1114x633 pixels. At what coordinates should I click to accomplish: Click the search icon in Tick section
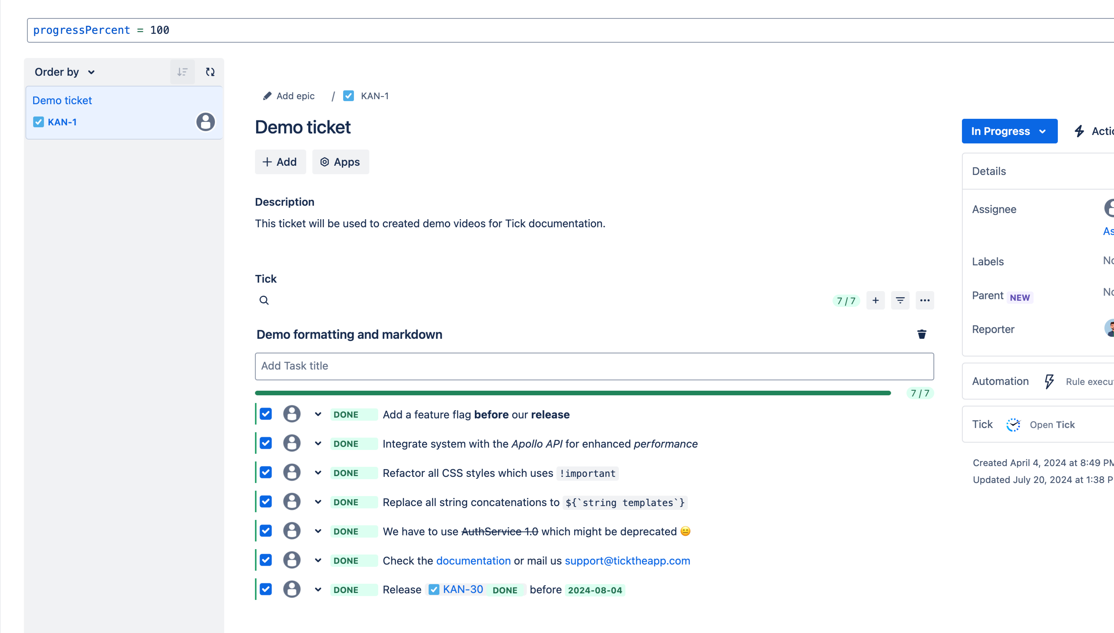(x=264, y=300)
